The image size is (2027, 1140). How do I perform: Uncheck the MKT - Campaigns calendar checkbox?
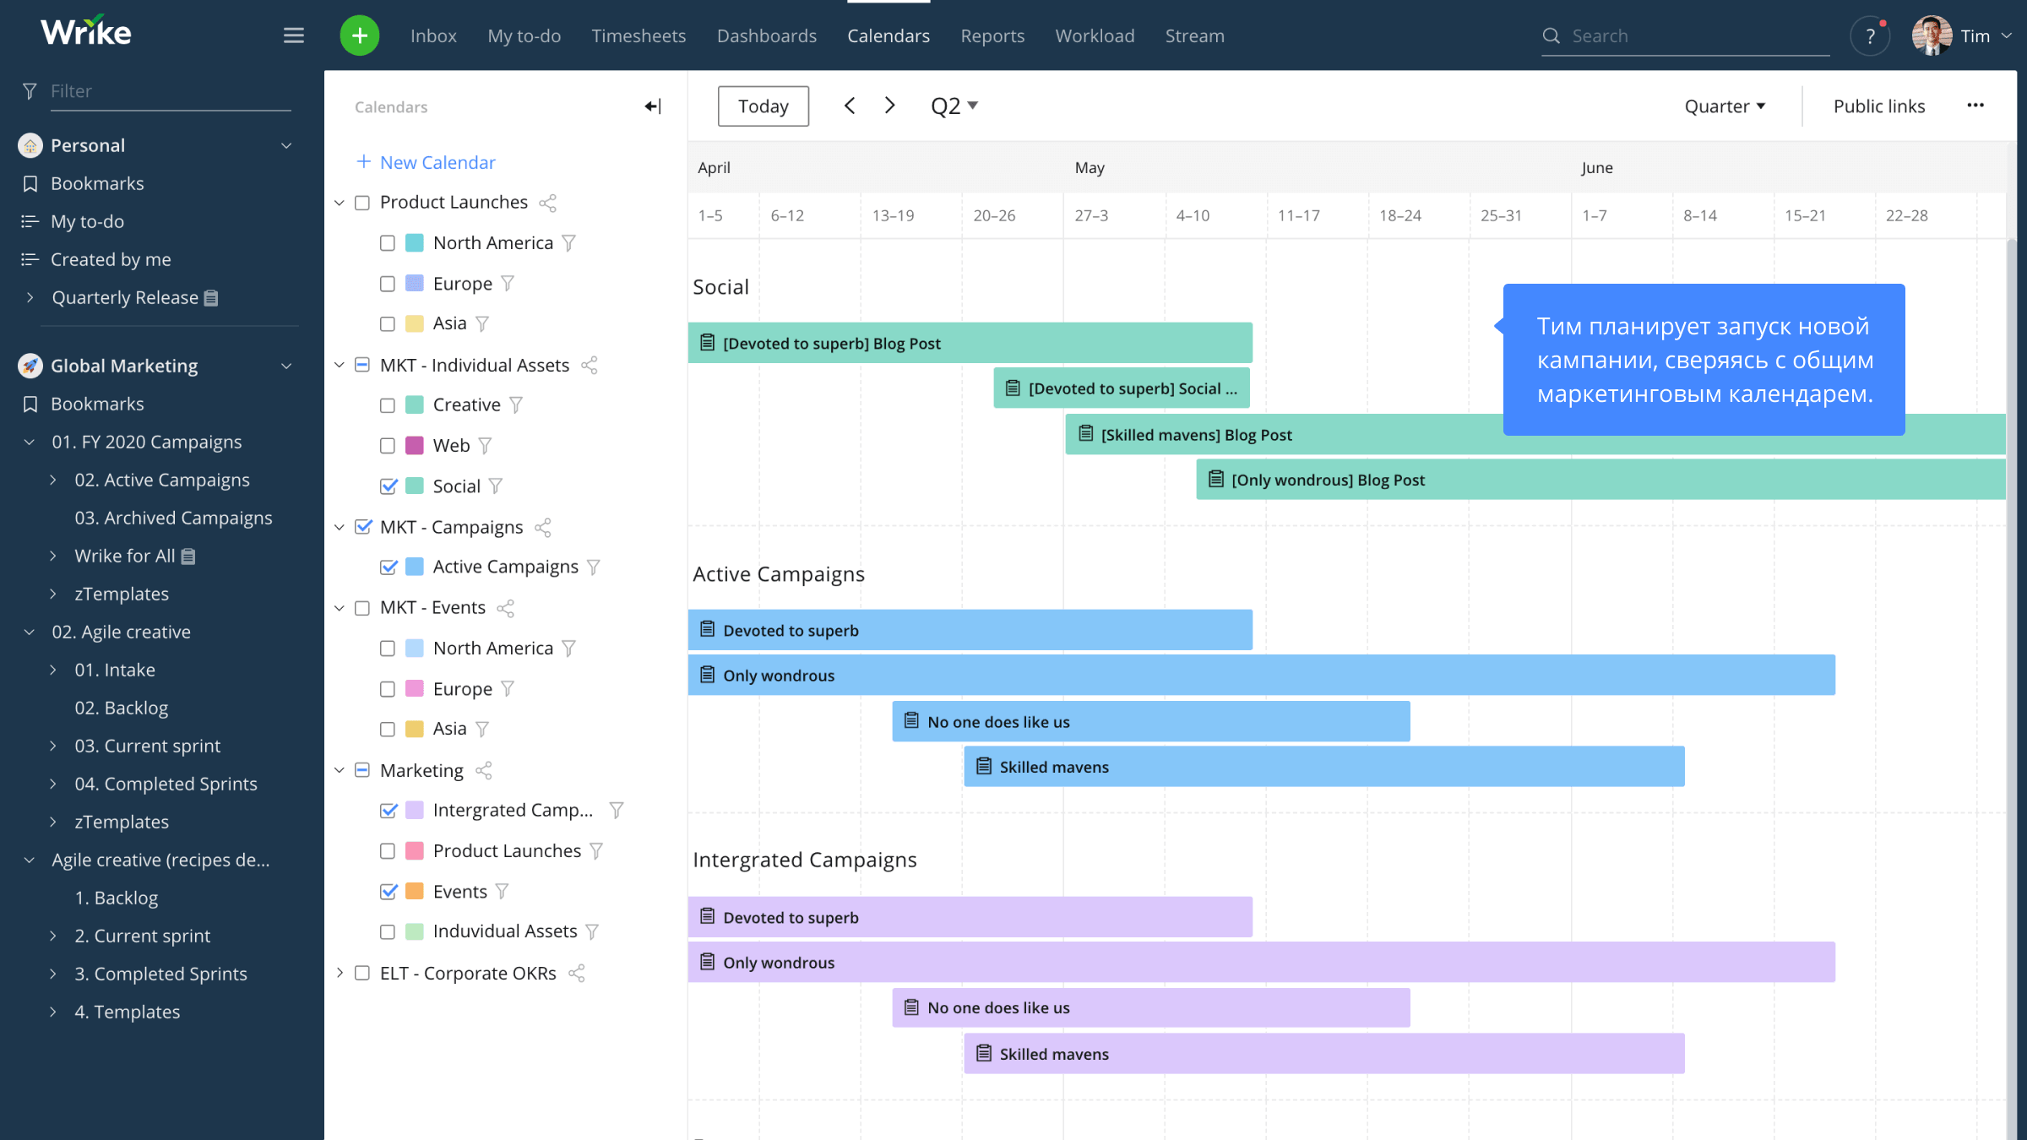pos(363,527)
